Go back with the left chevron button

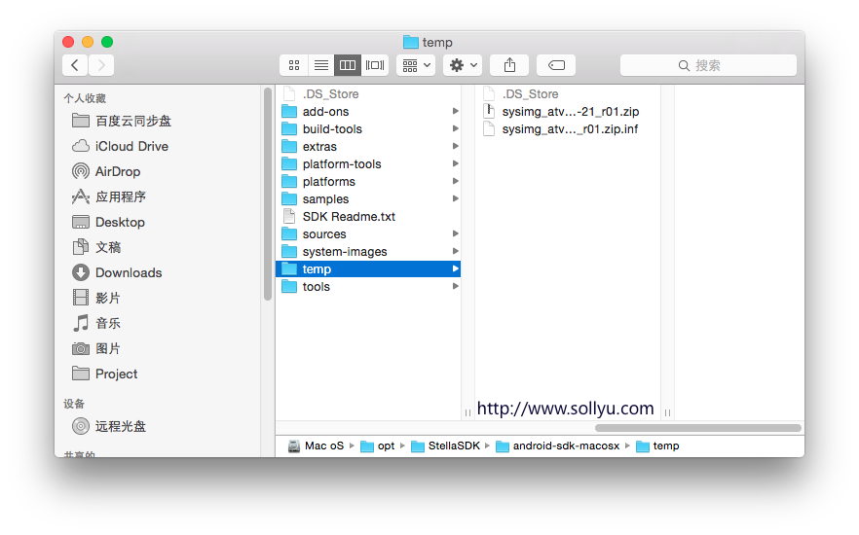pos(75,65)
